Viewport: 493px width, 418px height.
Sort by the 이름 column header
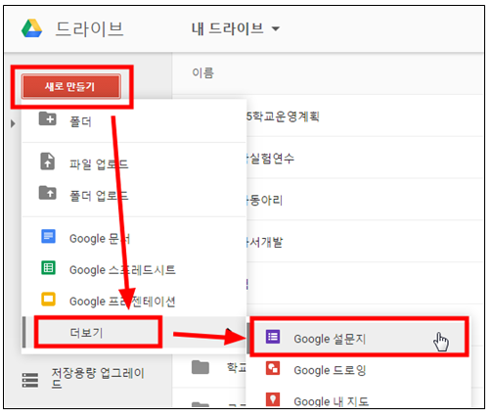(x=202, y=72)
